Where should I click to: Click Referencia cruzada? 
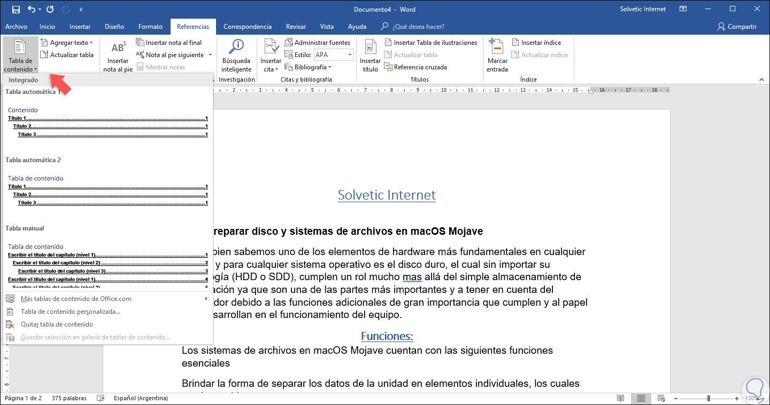(415, 67)
